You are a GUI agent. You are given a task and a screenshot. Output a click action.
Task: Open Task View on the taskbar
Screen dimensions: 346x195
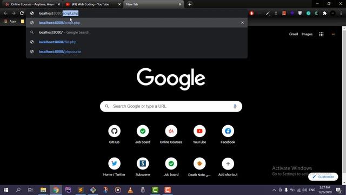click(x=30, y=190)
